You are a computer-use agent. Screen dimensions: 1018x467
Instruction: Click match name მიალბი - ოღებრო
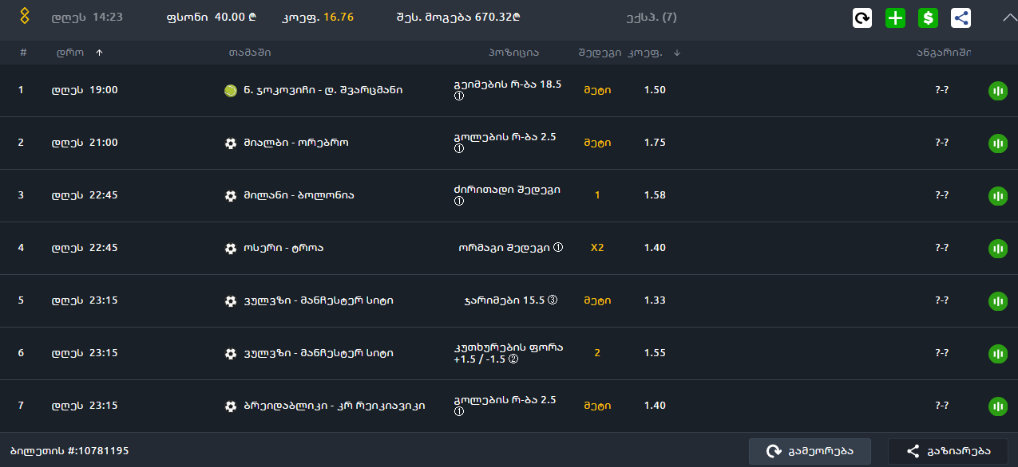[x=296, y=143]
